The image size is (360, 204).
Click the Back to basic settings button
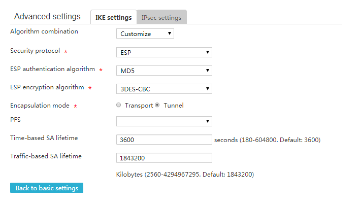(x=47, y=188)
